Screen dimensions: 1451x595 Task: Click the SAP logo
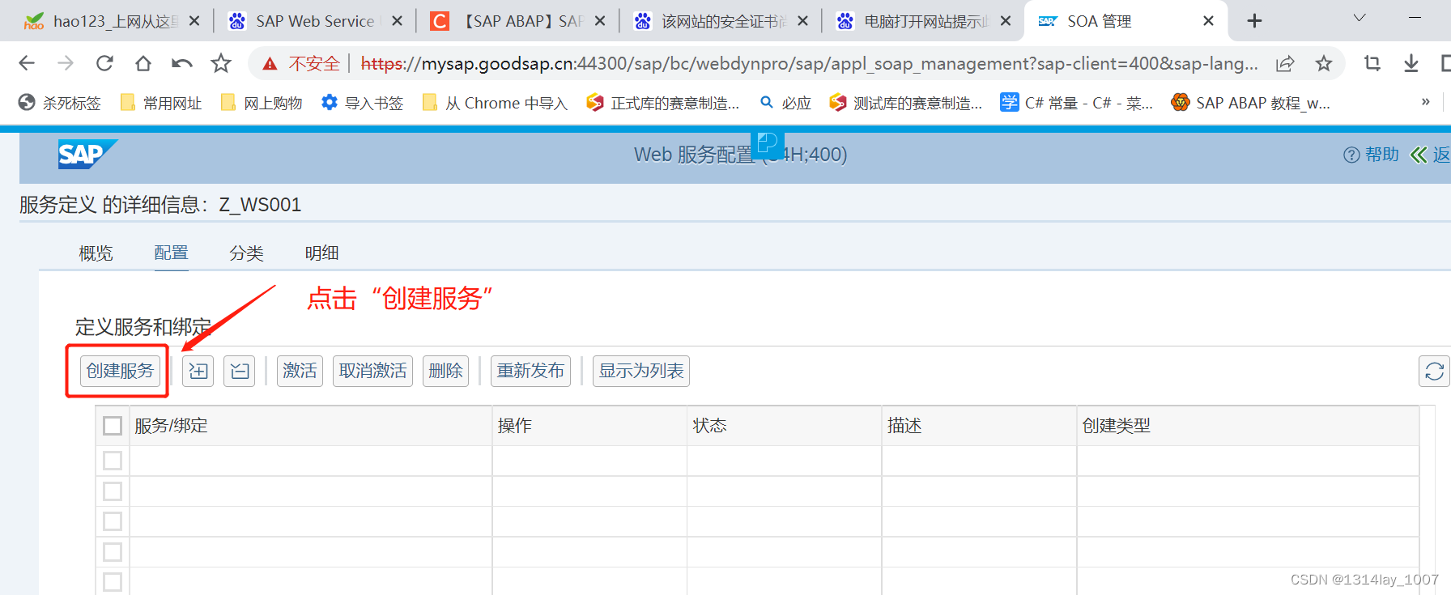point(87,154)
